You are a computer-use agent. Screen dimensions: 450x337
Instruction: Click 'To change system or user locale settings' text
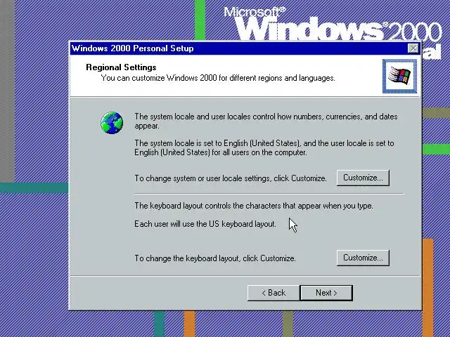231,178
